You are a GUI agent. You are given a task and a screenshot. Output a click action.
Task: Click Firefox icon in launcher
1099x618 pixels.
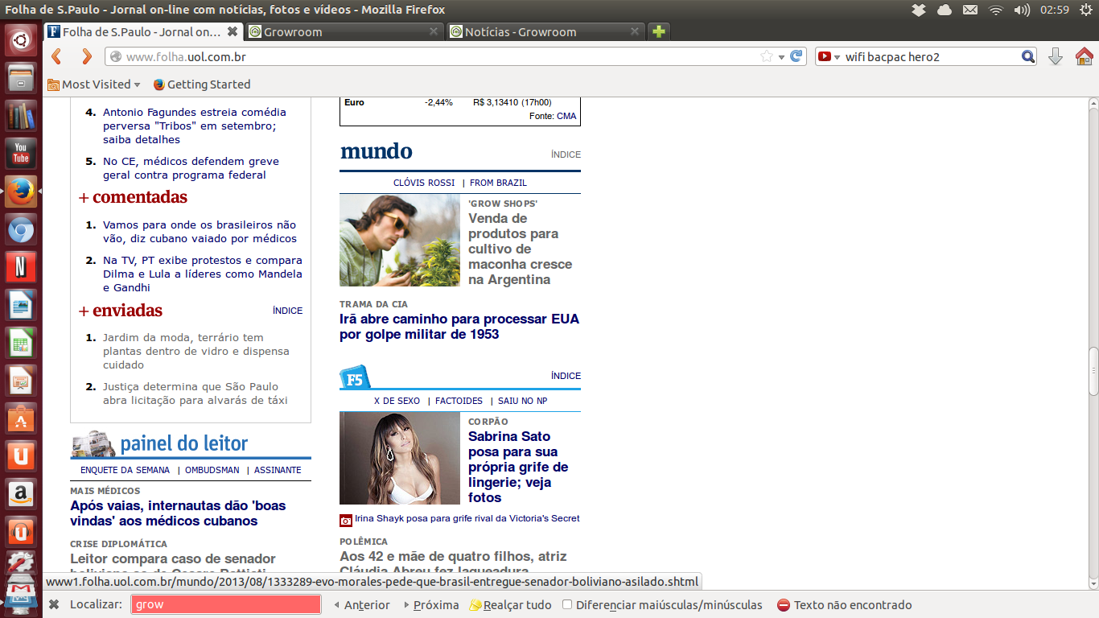tap(21, 192)
